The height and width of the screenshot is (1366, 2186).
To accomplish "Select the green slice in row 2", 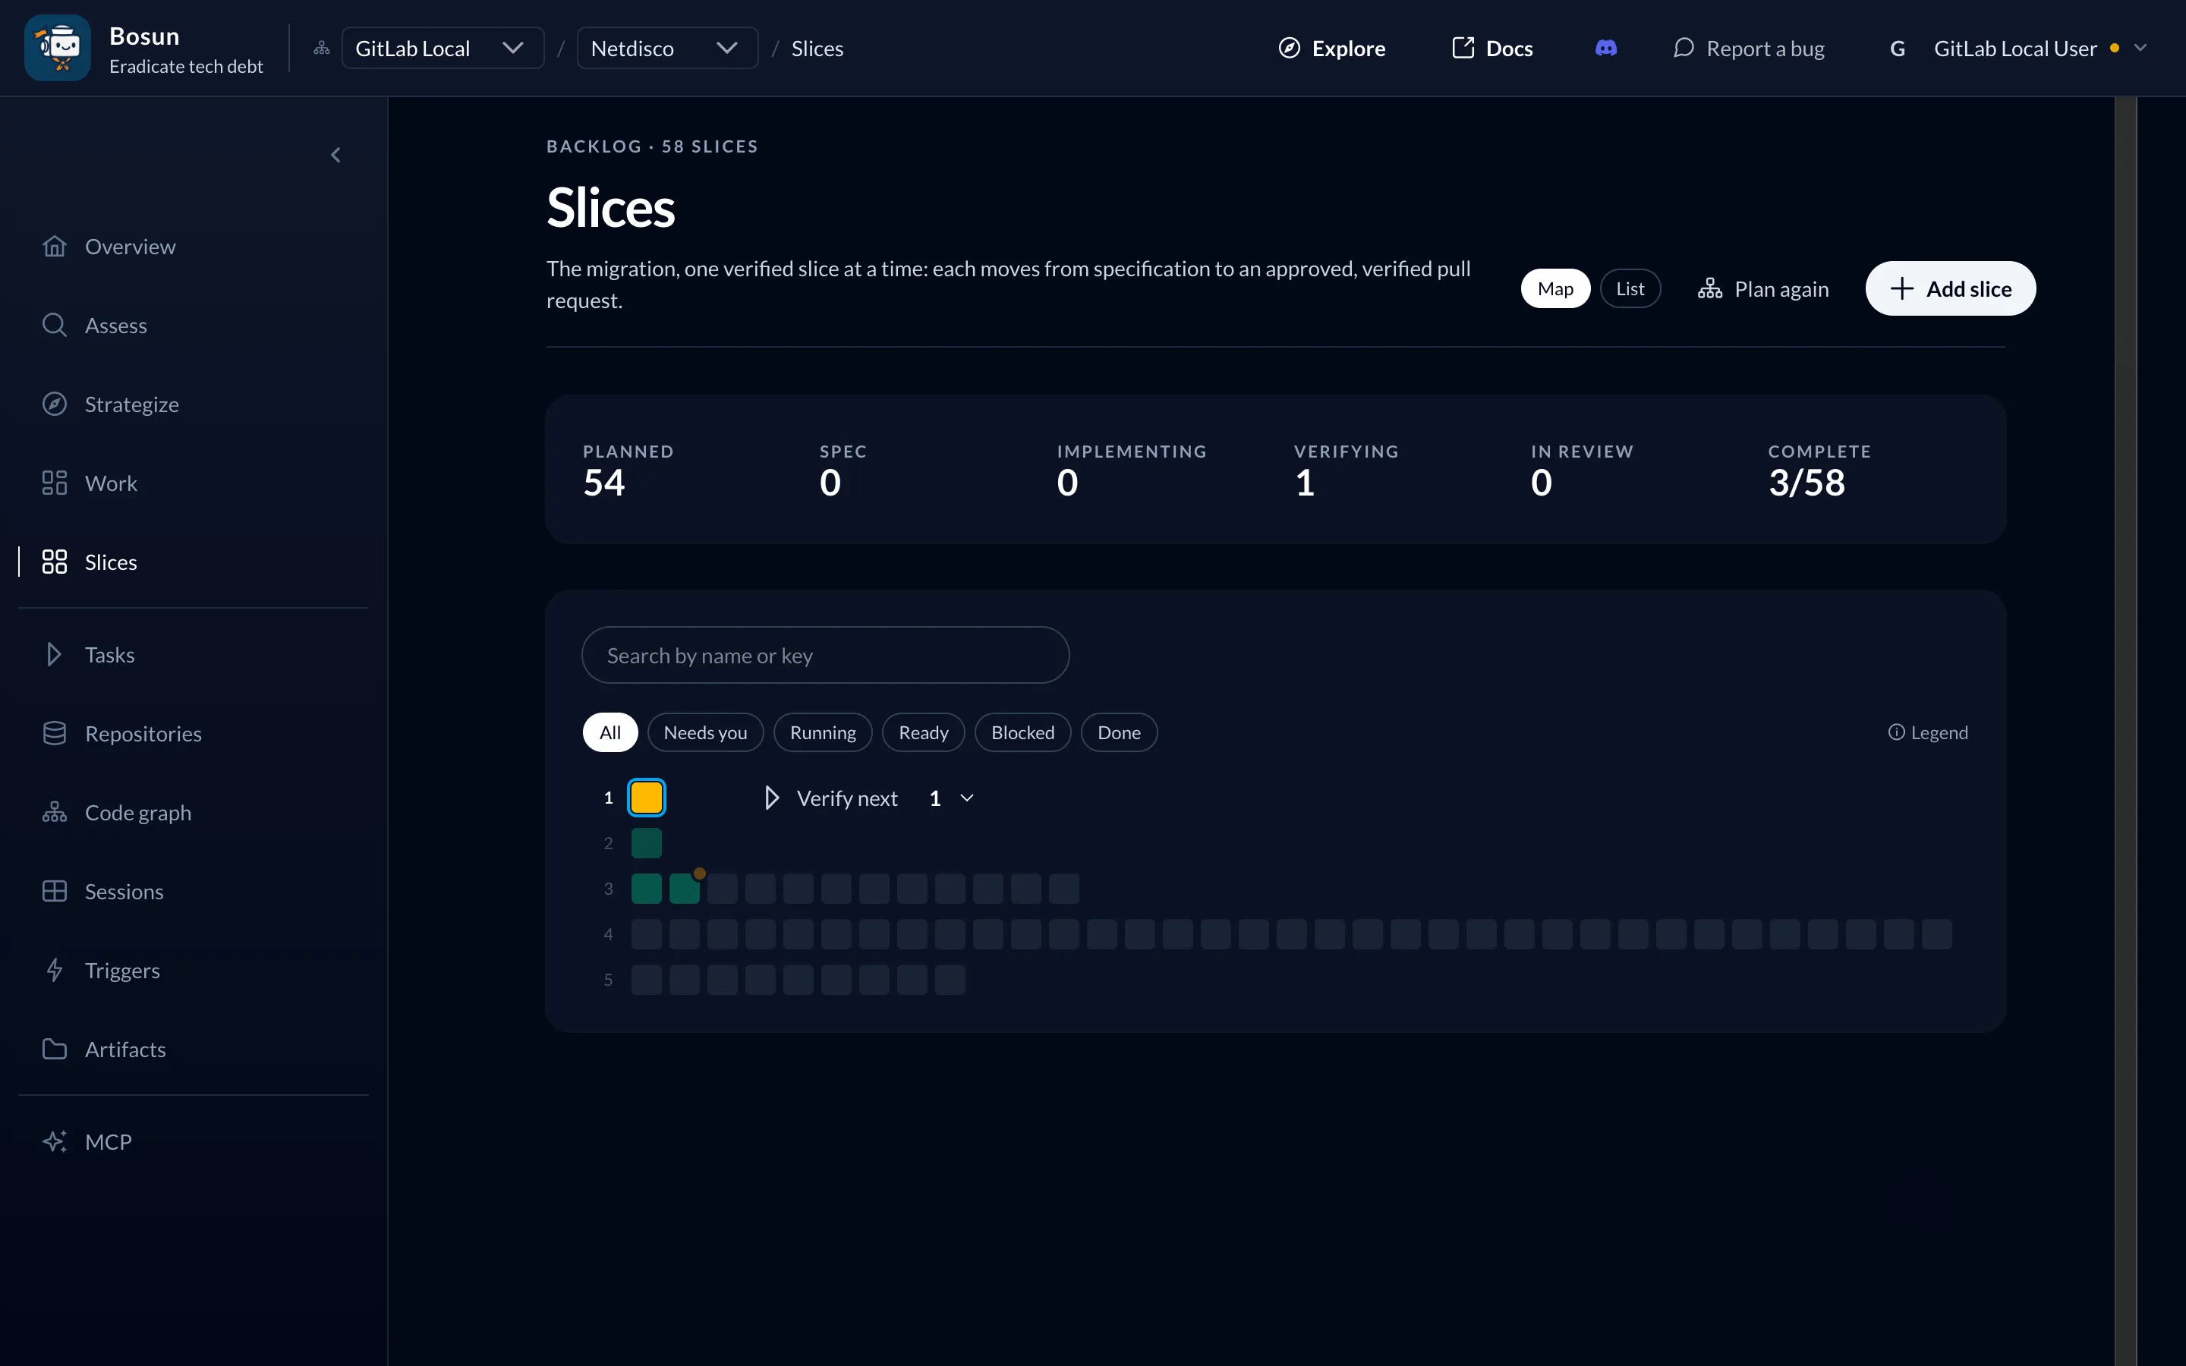I will point(647,843).
